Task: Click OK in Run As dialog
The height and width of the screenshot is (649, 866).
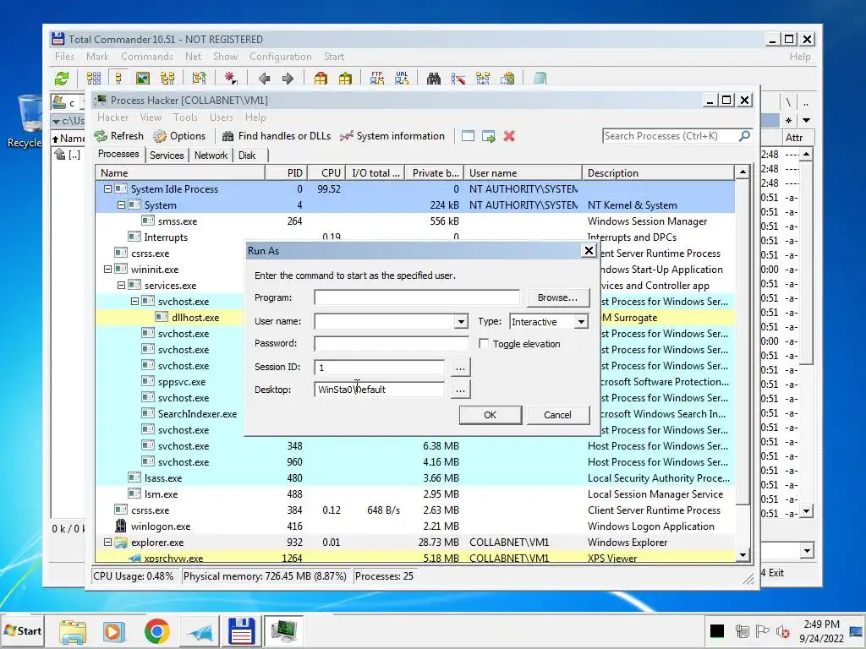Action: coord(490,414)
